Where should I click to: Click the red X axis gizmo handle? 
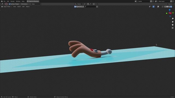click(x=170, y=13)
